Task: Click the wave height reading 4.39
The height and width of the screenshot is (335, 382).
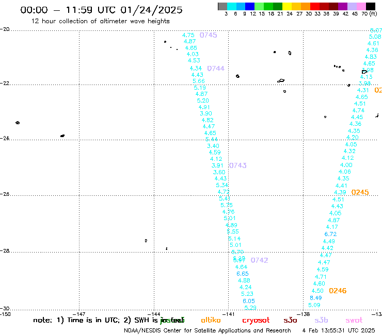Action: coord(340,192)
